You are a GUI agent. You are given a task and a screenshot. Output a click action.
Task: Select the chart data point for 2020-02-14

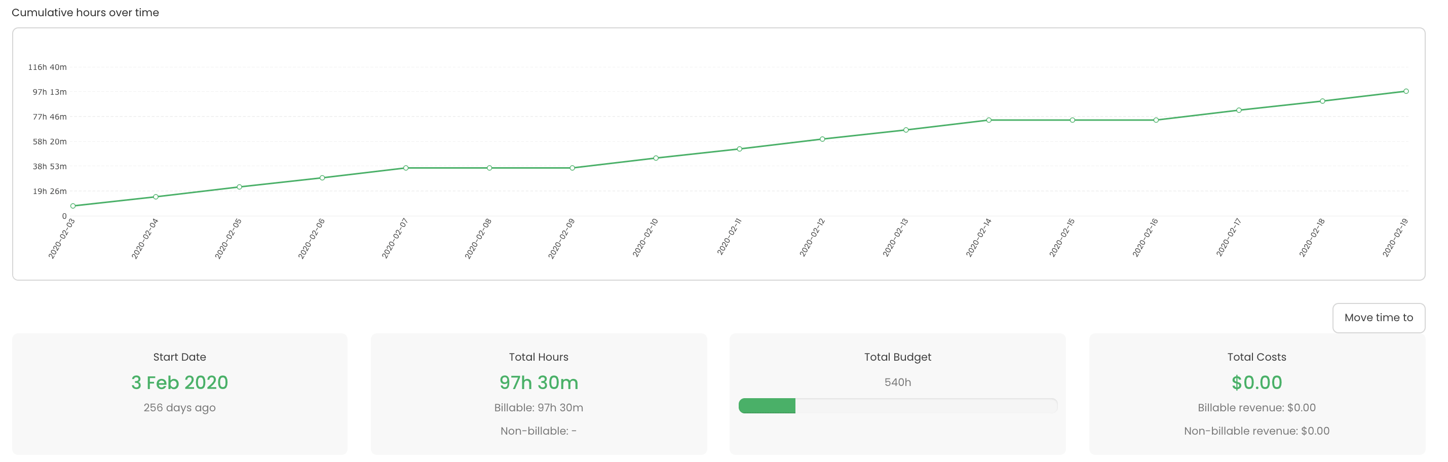pos(989,120)
